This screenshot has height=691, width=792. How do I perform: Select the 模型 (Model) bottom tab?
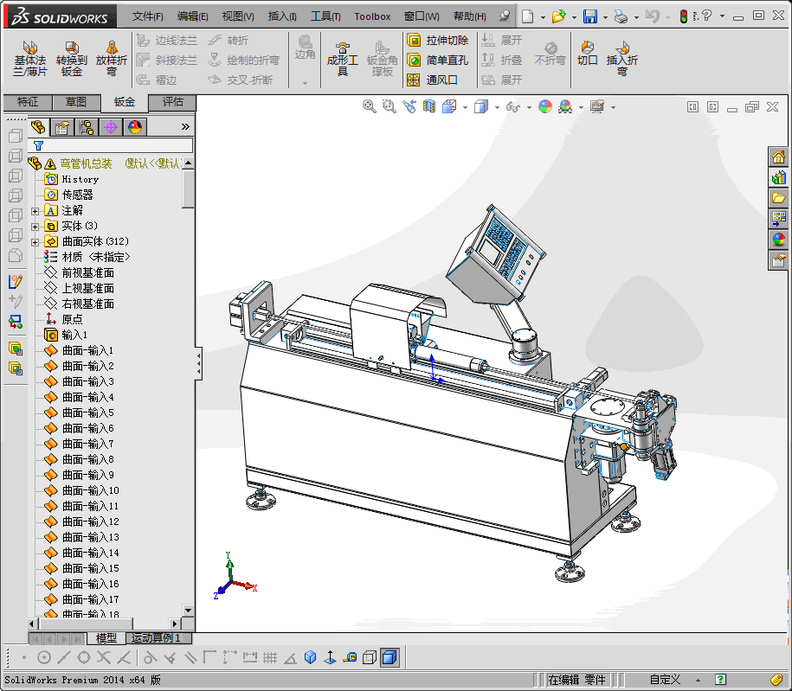pos(106,638)
